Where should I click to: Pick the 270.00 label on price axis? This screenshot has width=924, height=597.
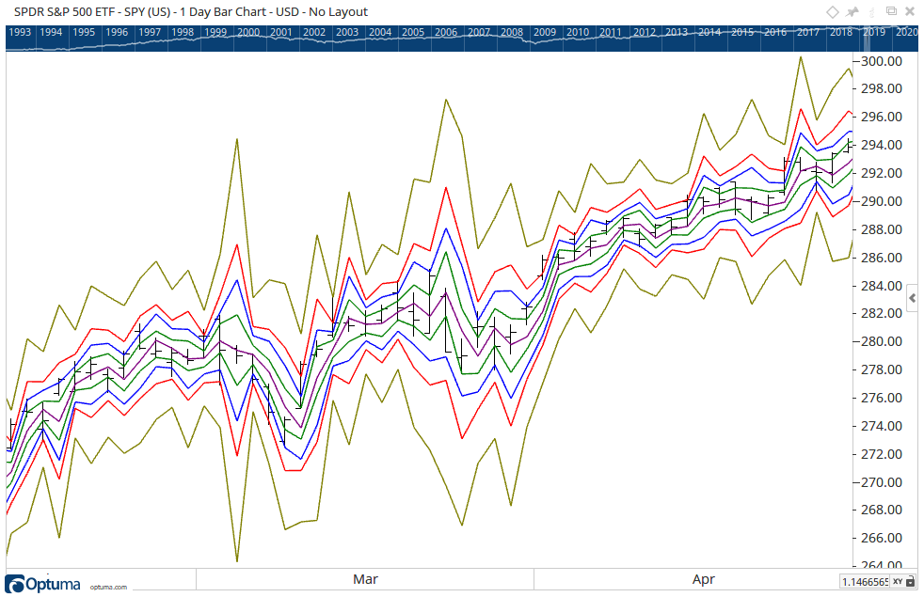point(882,483)
